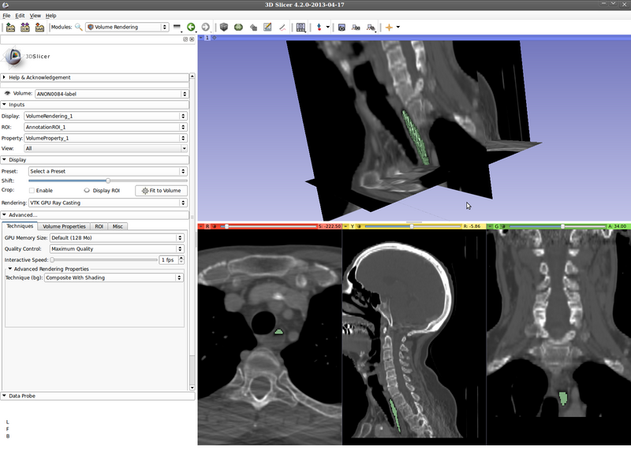Enable the Crop checkbox
Image resolution: width=631 pixels, height=454 pixels.
pos(32,190)
